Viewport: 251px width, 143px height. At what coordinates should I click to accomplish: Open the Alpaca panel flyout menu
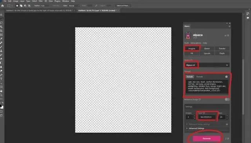(x=229, y=26)
